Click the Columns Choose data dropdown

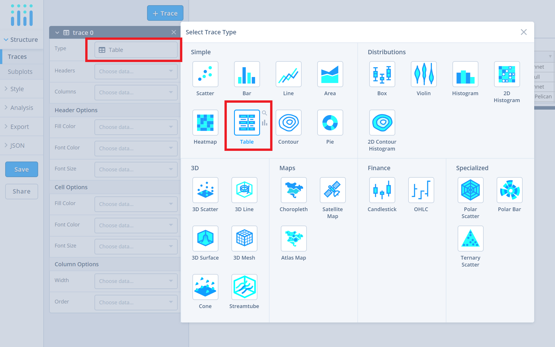135,92
